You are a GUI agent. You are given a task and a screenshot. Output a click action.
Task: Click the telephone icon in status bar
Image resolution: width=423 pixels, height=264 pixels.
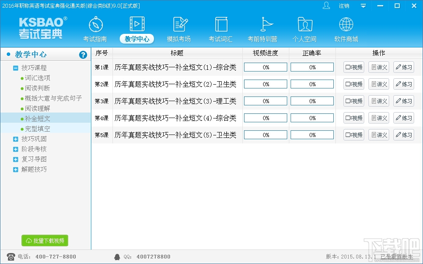click(11, 256)
